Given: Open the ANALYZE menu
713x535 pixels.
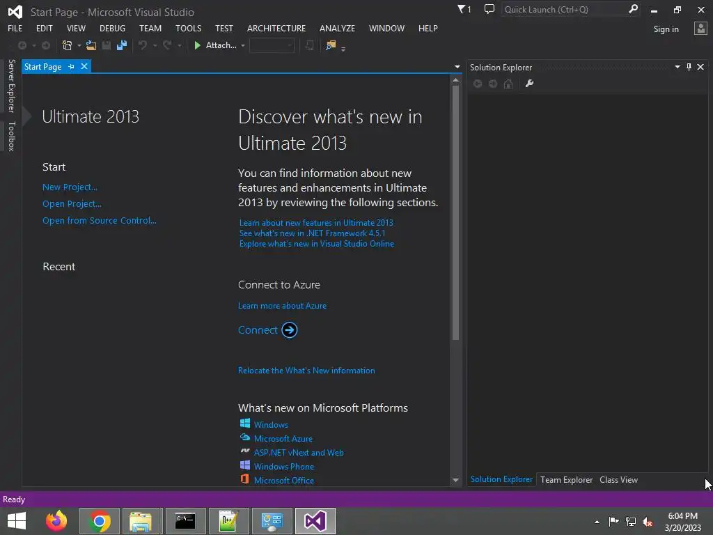Looking at the screenshot, I should pos(337,28).
